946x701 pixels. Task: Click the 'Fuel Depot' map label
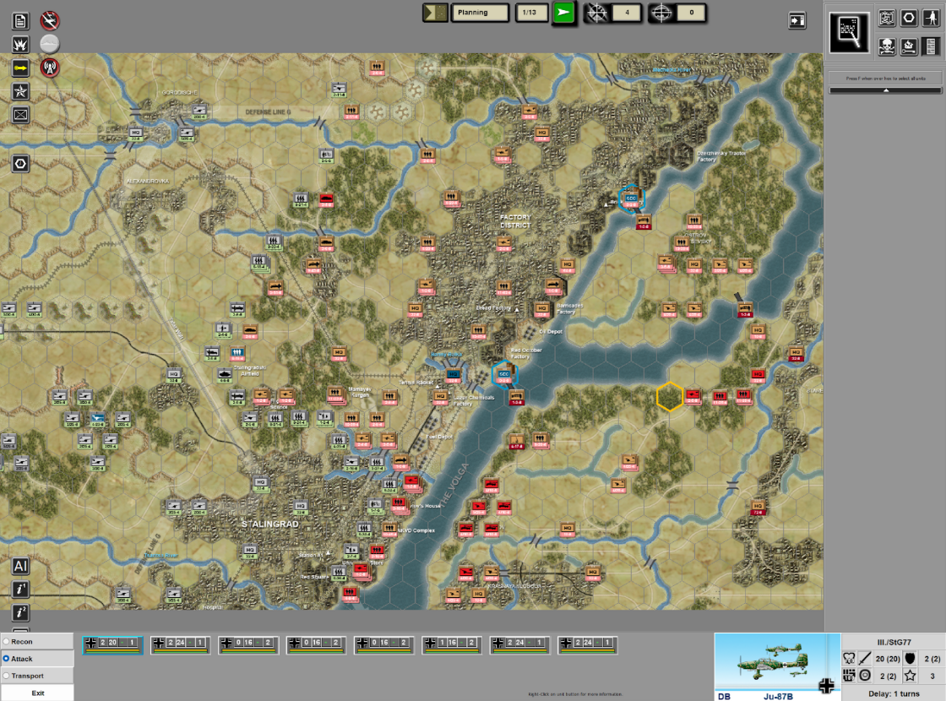439,436
